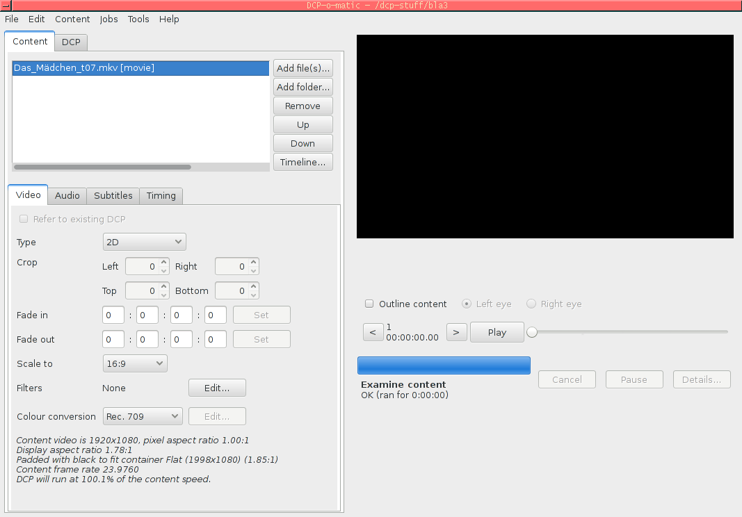
Task: Switch to the Subtitles tab
Action: click(x=113, y=195)
